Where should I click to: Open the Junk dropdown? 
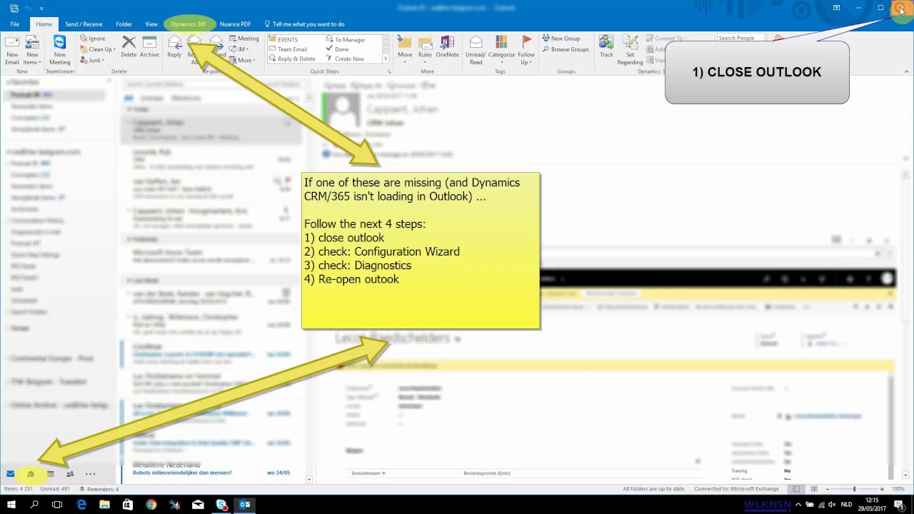coord(92,60)
